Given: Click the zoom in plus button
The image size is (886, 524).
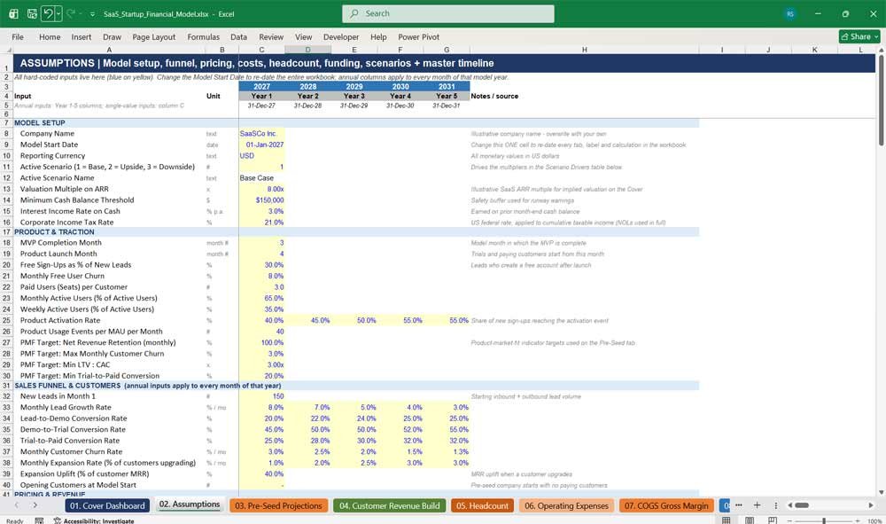Looking at the screenshot, I should (x=859, y=520).
